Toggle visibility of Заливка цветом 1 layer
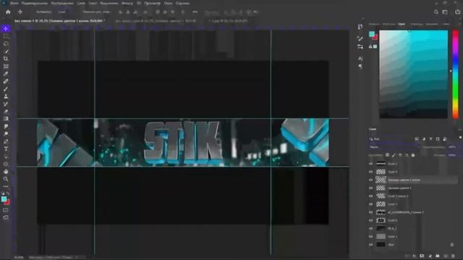Screen dimensions: 463x260 pos(371,188)
